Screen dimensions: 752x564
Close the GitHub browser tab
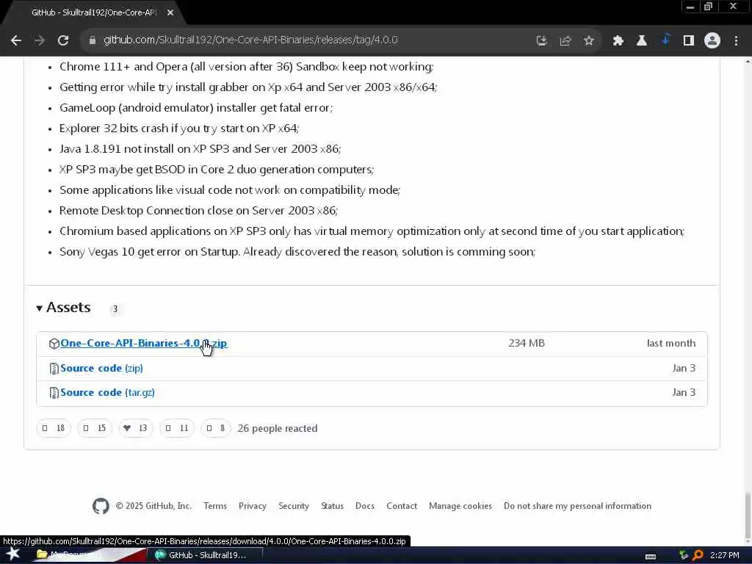click(170, 13)
